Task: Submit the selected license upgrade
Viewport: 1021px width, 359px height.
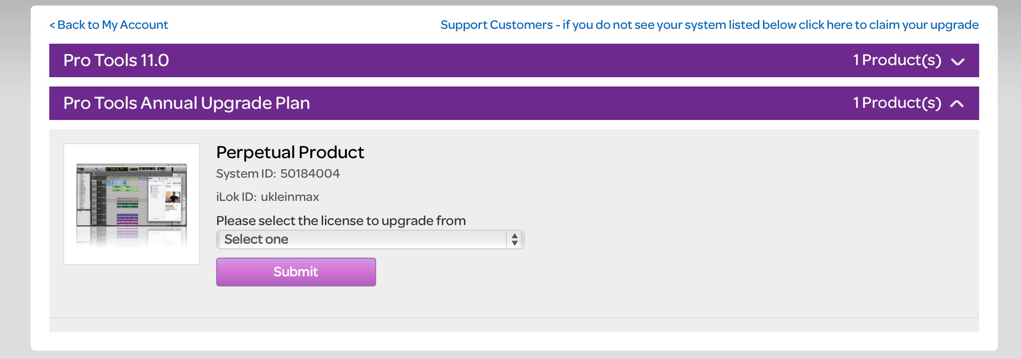Action: (296, 272)
